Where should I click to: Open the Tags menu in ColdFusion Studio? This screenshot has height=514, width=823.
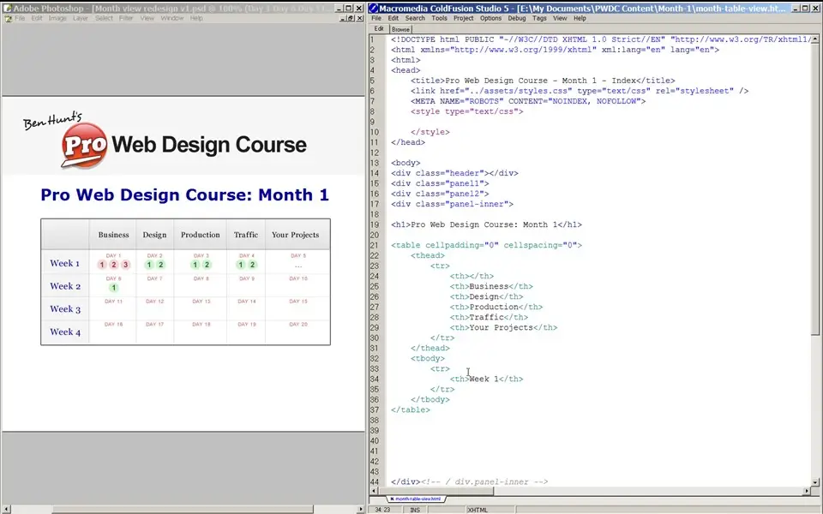(x=539, y=18)
